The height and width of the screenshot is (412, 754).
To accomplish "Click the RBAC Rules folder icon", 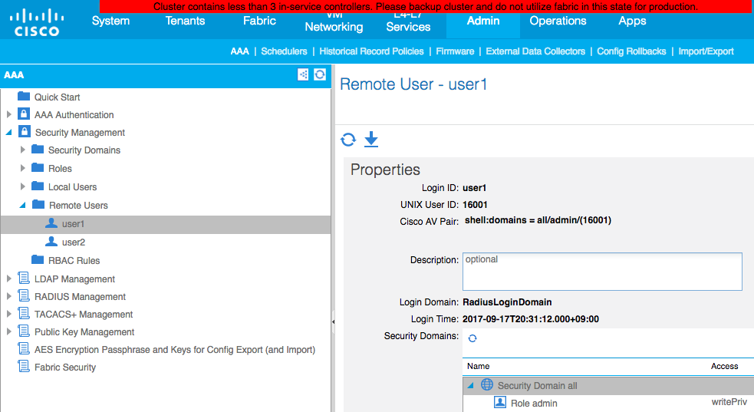I will [x=38, y=259].
